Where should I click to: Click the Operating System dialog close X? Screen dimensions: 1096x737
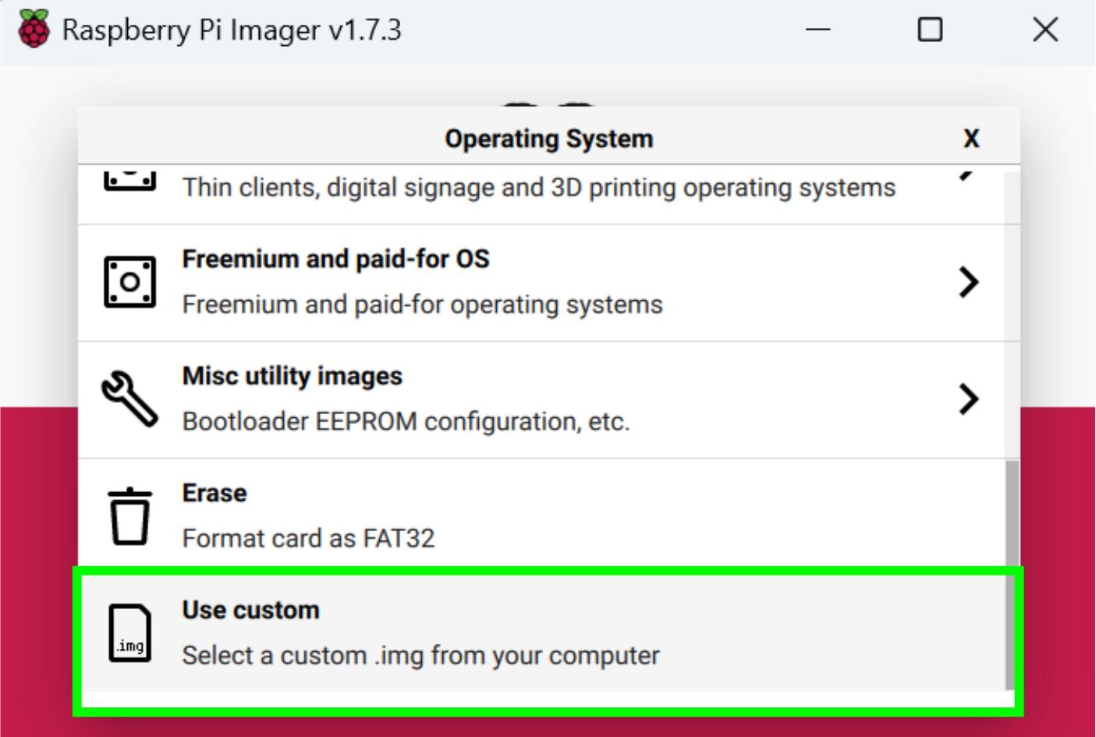(971, 139)
